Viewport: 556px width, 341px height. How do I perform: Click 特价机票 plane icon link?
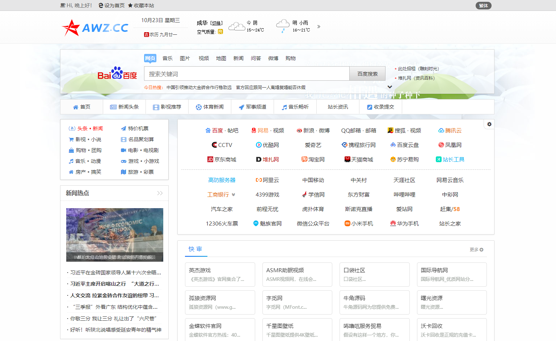123,129
